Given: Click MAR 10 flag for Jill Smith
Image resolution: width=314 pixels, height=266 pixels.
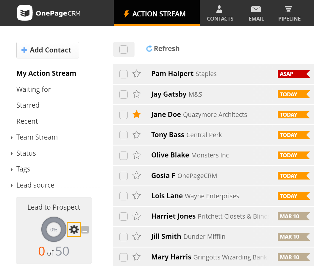Looking at the screenshot, I should [x=294, y=237].
